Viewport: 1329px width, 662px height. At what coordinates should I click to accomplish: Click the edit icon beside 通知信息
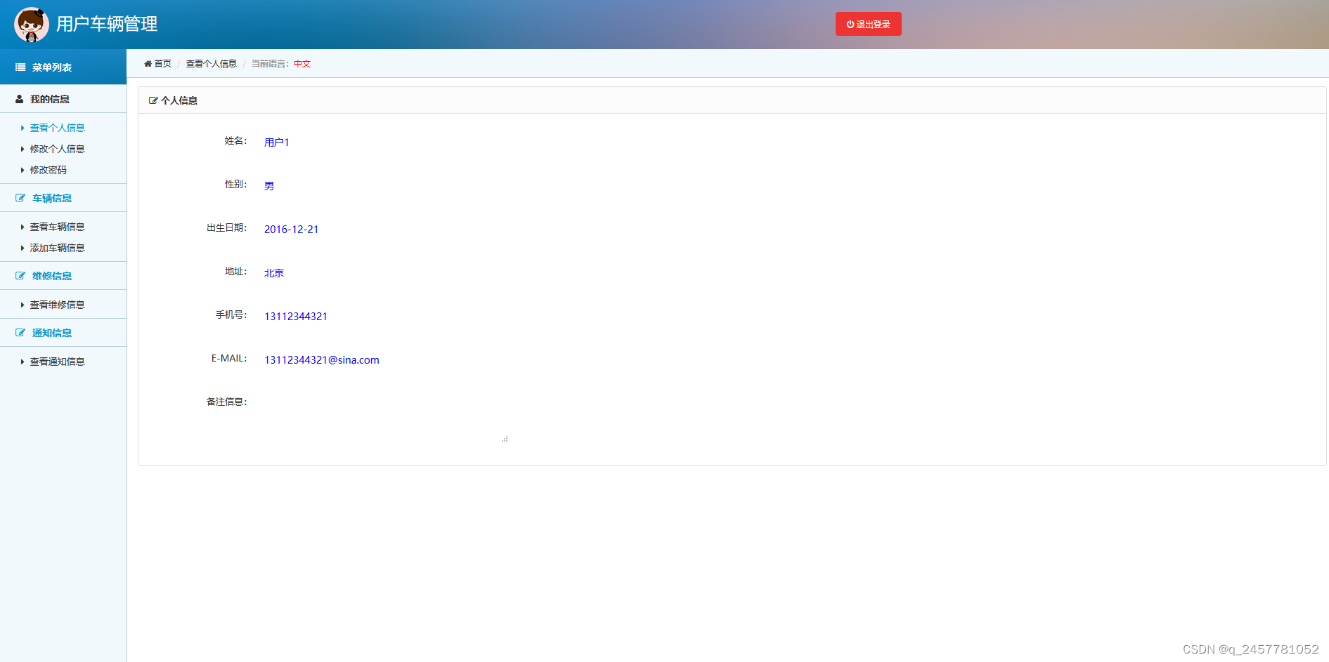(x=20, y=333)
